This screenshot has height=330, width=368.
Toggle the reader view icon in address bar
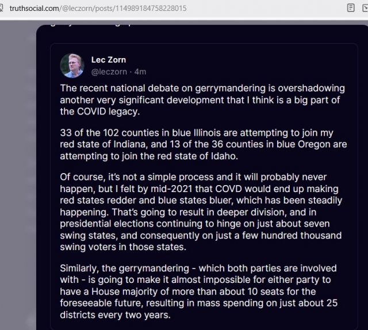point(351,8)
